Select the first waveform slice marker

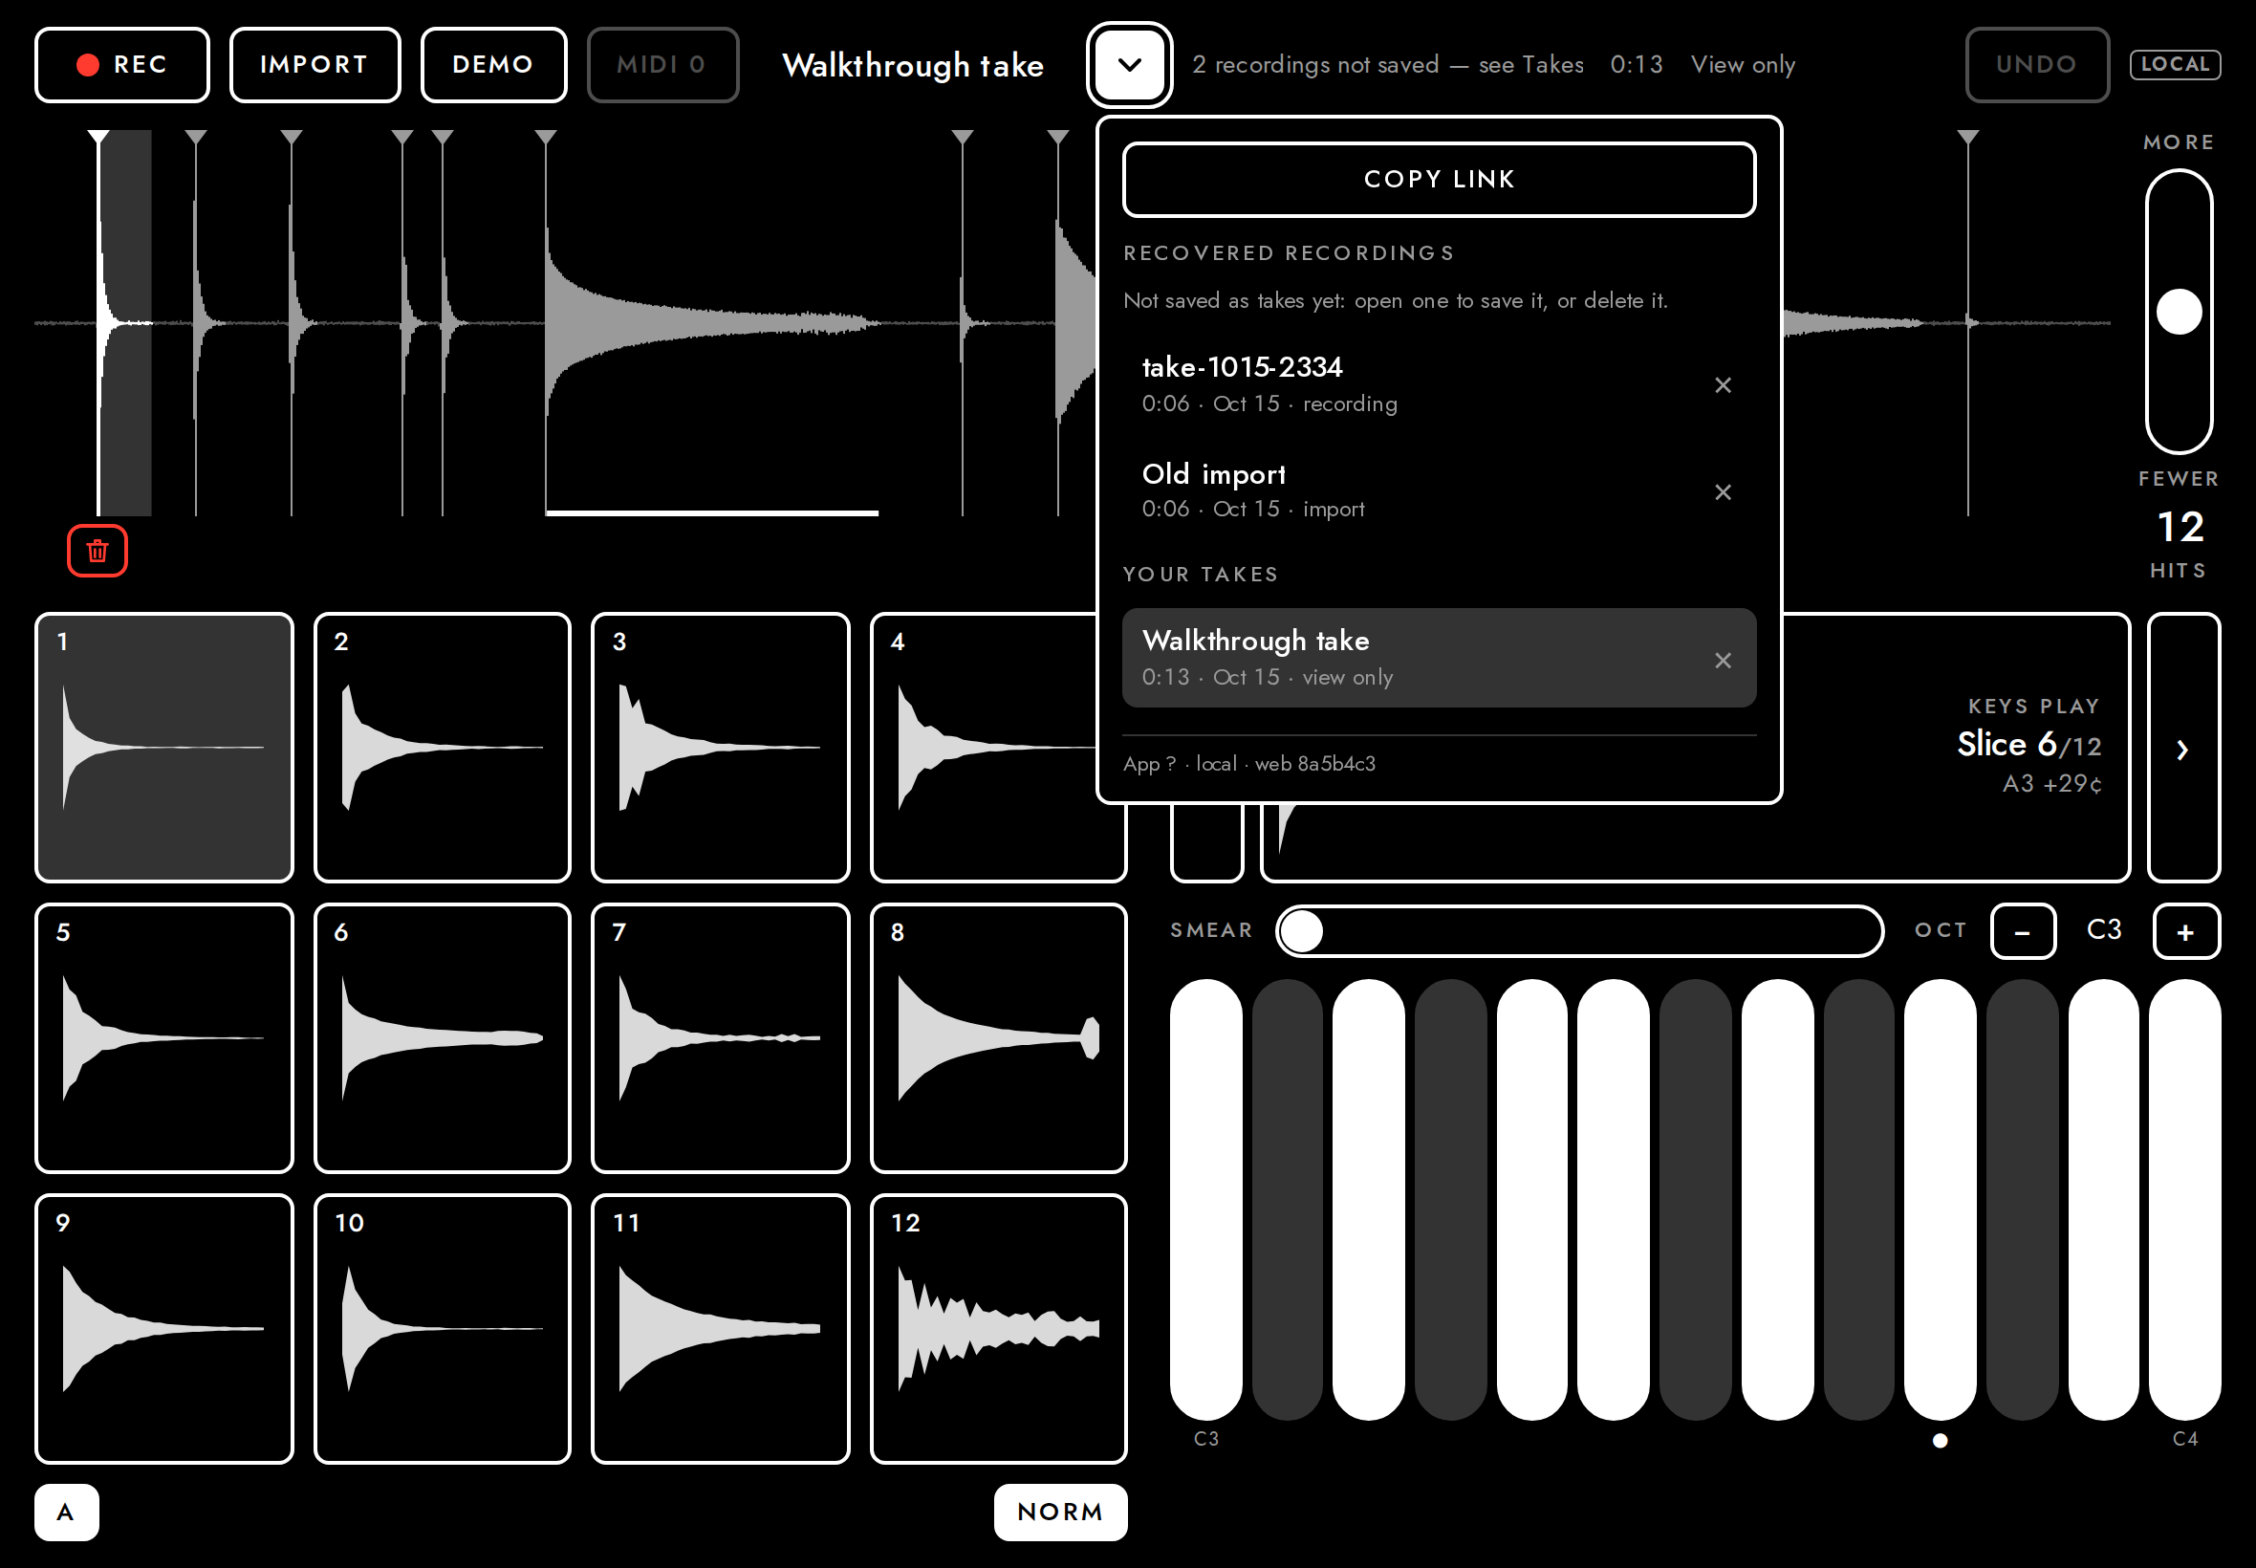pyautogui.click(x=98, y=138)
